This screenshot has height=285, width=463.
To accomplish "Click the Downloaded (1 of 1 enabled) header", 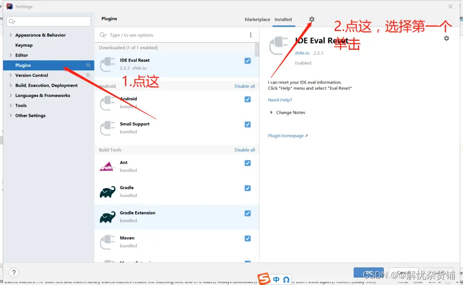I will click(x=128, y=48).
